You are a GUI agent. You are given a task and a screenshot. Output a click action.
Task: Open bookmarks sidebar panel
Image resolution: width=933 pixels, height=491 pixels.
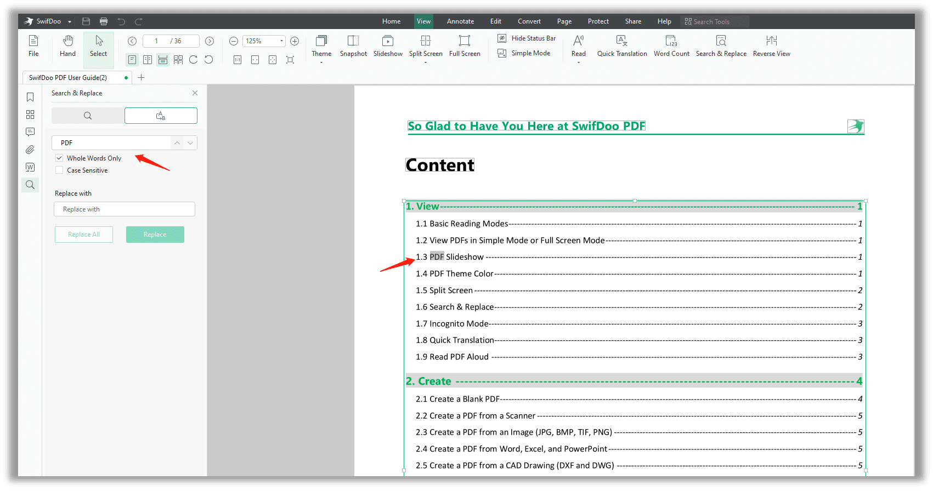click(30, 97)
